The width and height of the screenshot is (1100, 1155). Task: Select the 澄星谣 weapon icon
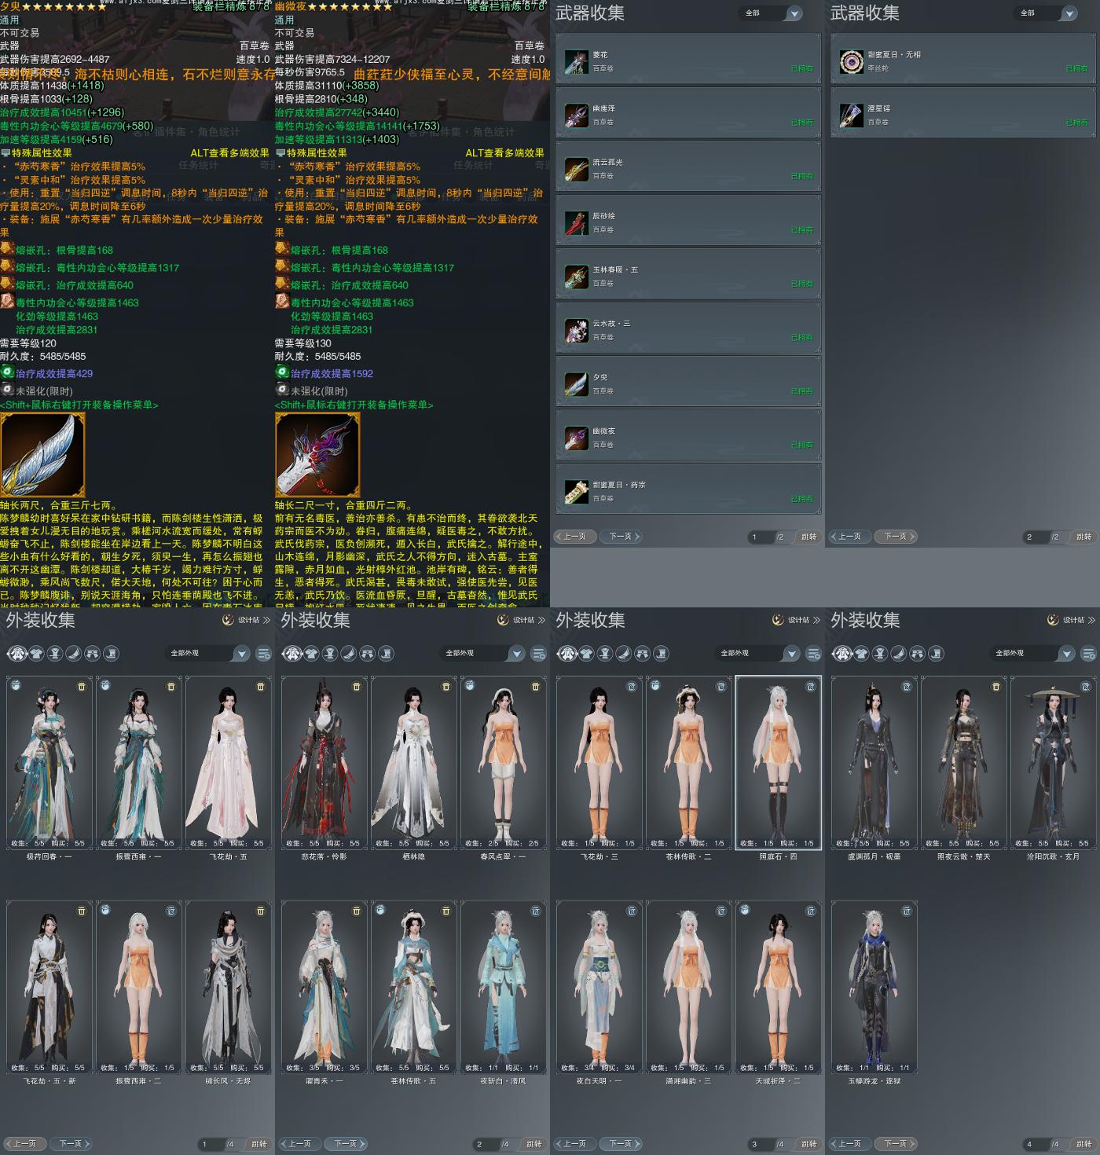pos(851,115)
